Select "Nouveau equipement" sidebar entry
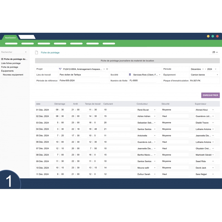 click(13, 75)
